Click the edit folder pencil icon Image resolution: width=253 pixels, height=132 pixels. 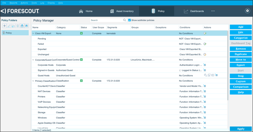click(x=9, y=26)
